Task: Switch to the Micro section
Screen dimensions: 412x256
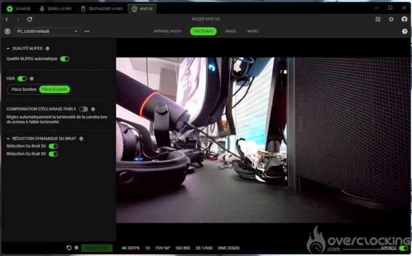Action: pos(252,31)
